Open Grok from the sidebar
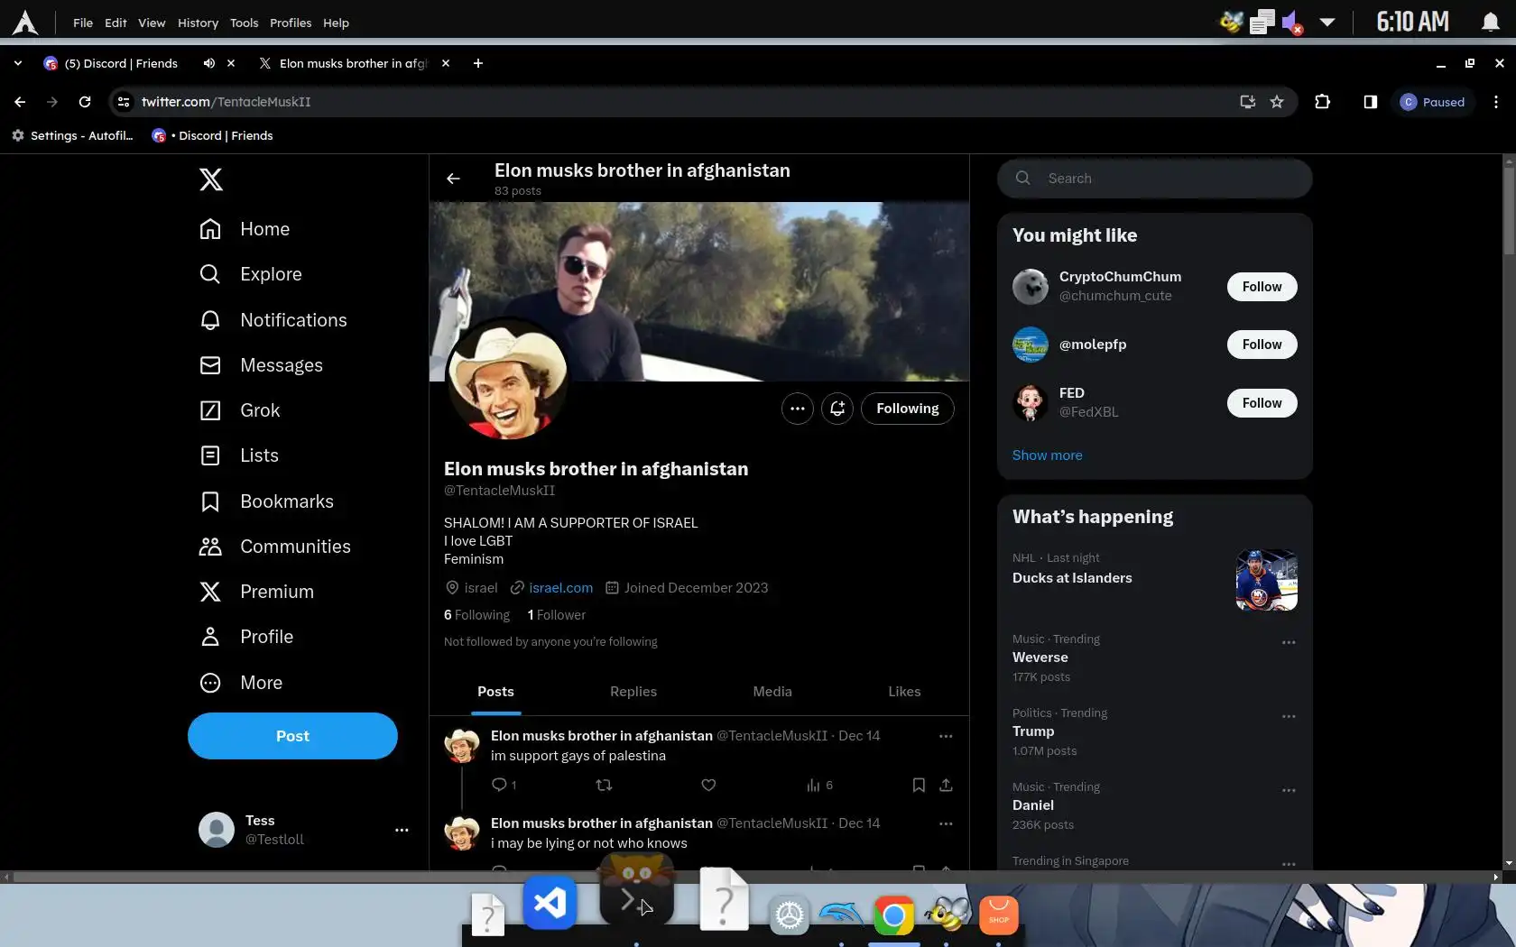The image size is (1516, 947). point(240,410)
